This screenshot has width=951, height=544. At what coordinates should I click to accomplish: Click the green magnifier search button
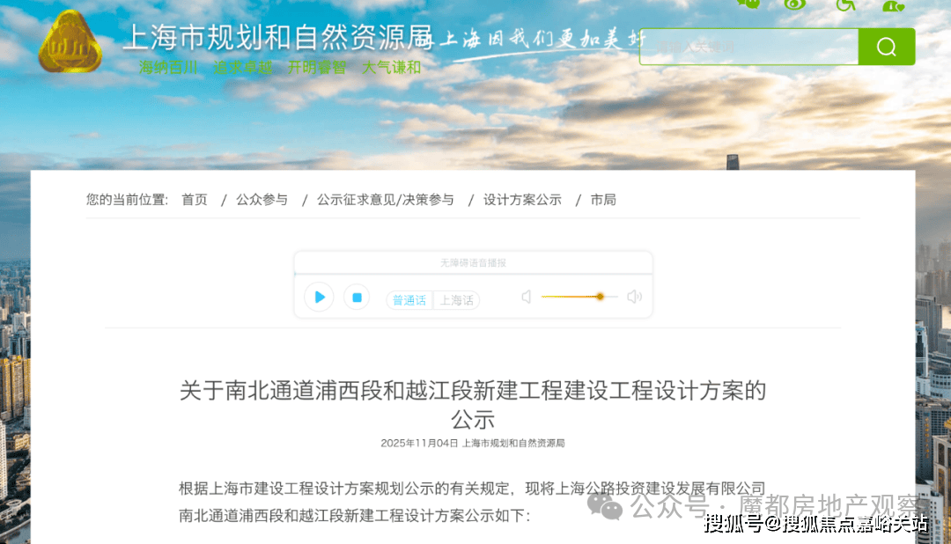886,47
